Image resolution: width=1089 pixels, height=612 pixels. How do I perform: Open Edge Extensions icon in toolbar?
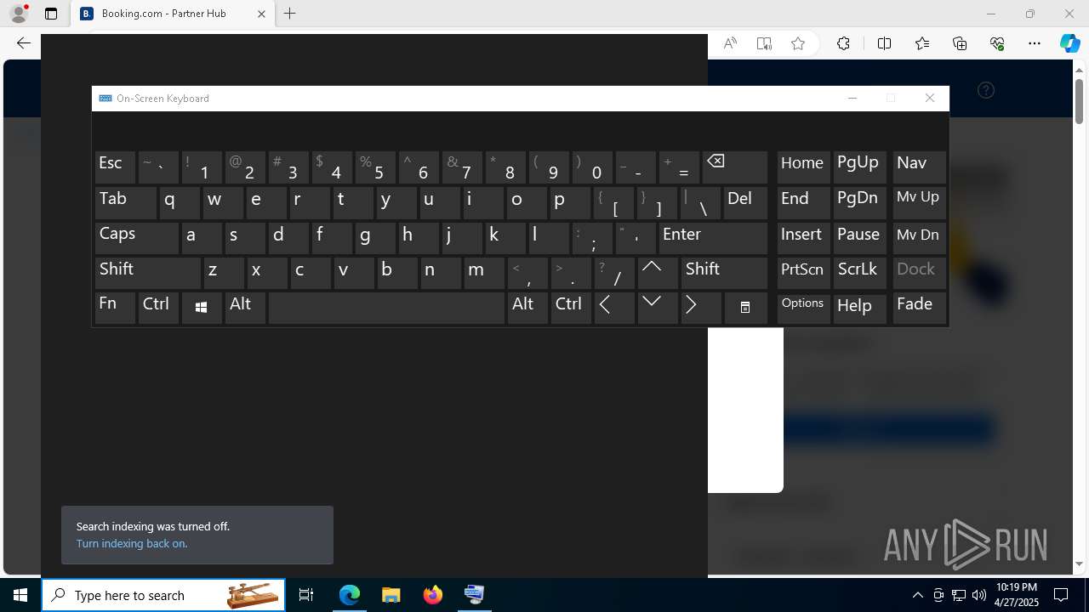coord(843,43)
